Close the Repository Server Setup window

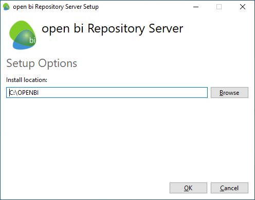(243, 7)
